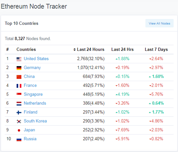Click the Singapore flag icon
This screenshot has width=178, height=152.
pyautogui.click(x=19, y=94)
